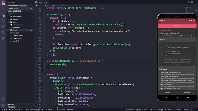198x111 pixels.
Task: Collapse the Open Editors section
Action: pyautogui.click(x=13, y=6)
